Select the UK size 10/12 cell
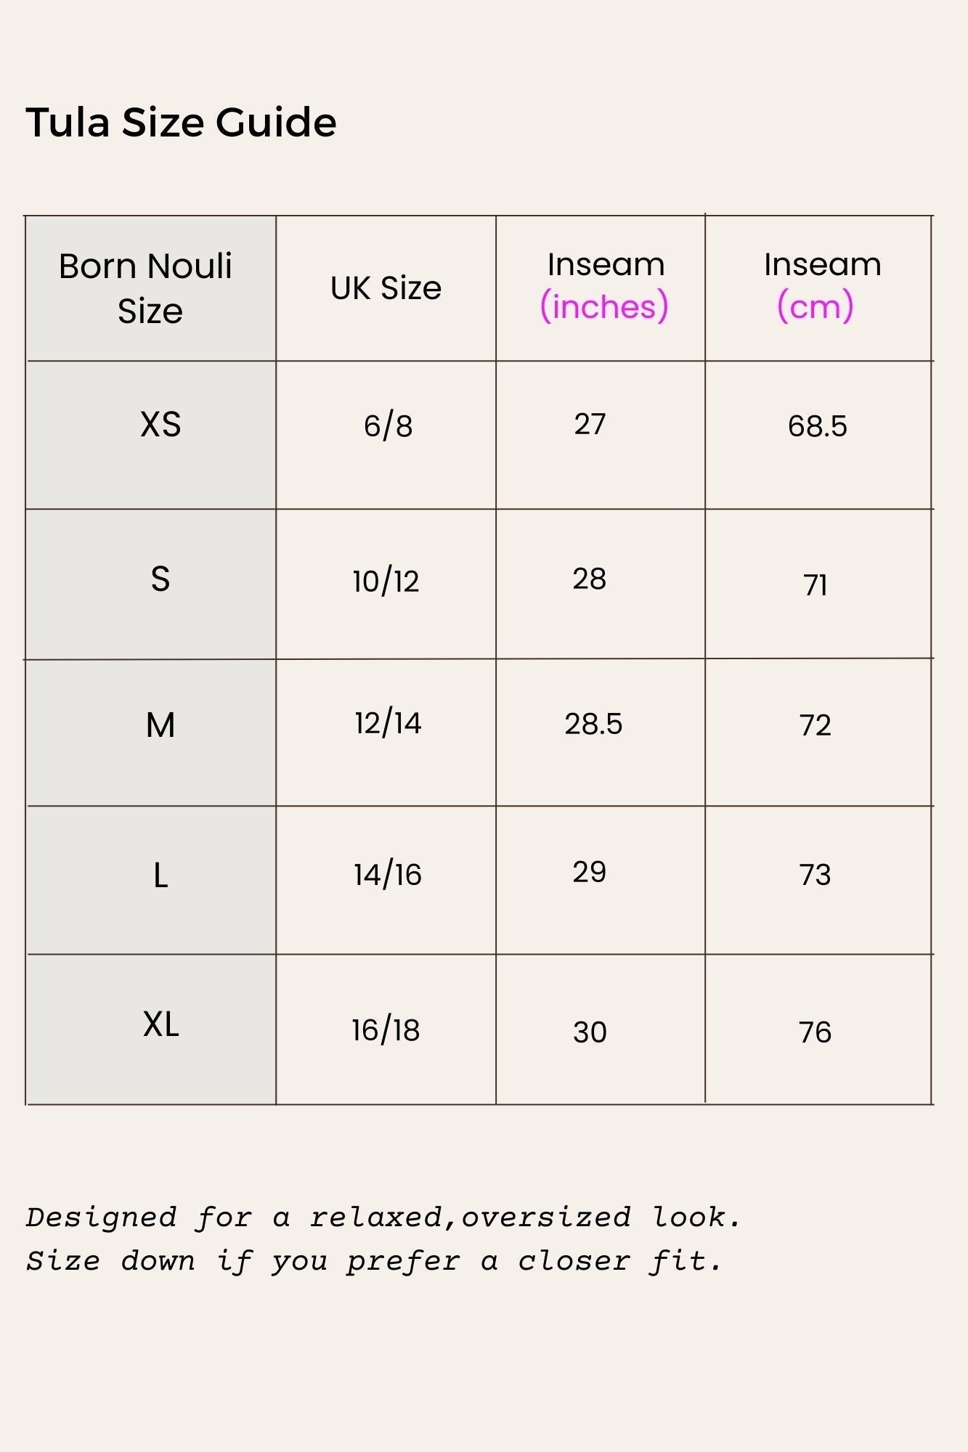 point(386,582)
